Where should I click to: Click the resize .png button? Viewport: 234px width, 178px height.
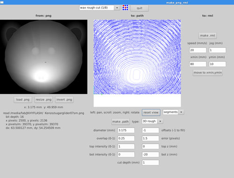(x=44, y=100)
